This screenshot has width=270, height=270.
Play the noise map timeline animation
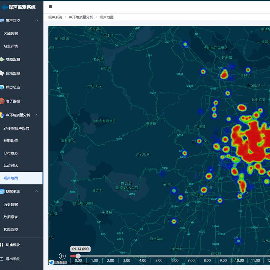pos(62,256)
